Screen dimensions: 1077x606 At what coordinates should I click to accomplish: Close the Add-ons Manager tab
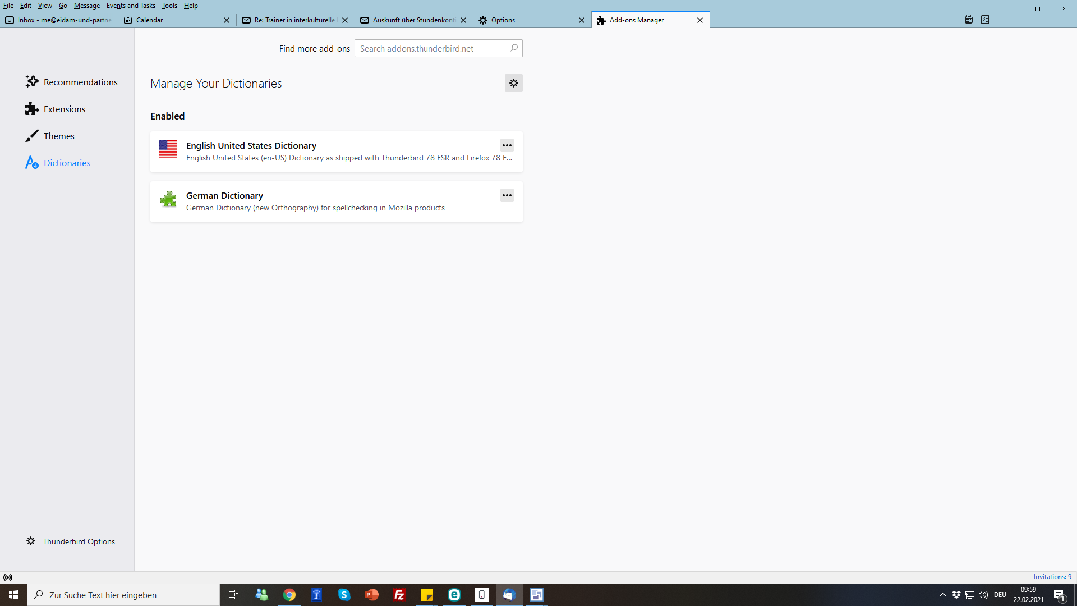pos(700,20)
